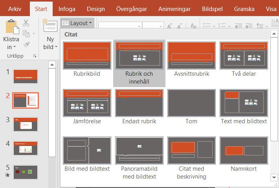
Task: Choose the Rubrik och innehåll layout
Action: pos(139,63)
